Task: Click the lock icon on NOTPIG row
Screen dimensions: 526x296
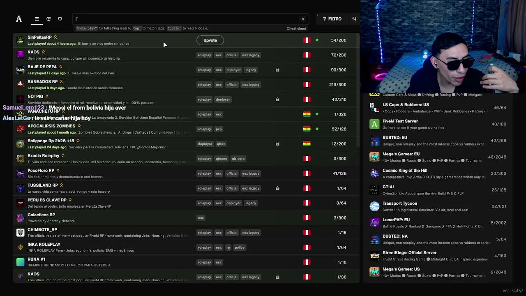Action: (x=277, y=99)
